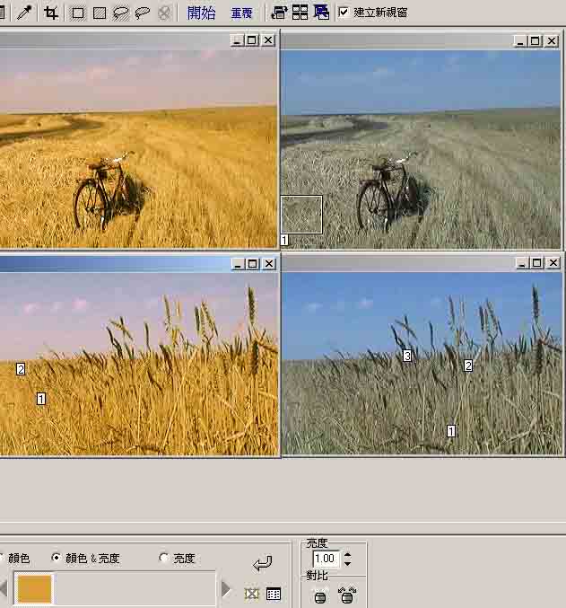Viewport: 566px width, 608px height.
Task: Click the increase contrast icon
Action: tap(347, 595)
